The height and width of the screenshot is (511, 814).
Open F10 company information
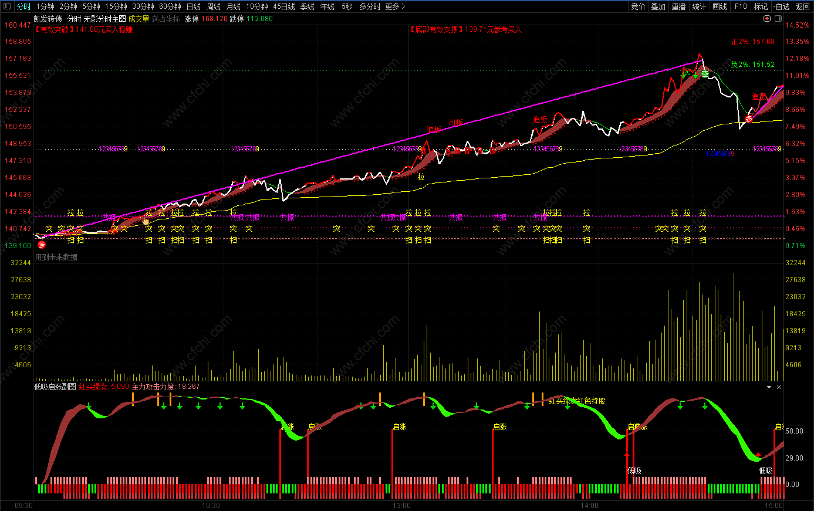(741, 6)
